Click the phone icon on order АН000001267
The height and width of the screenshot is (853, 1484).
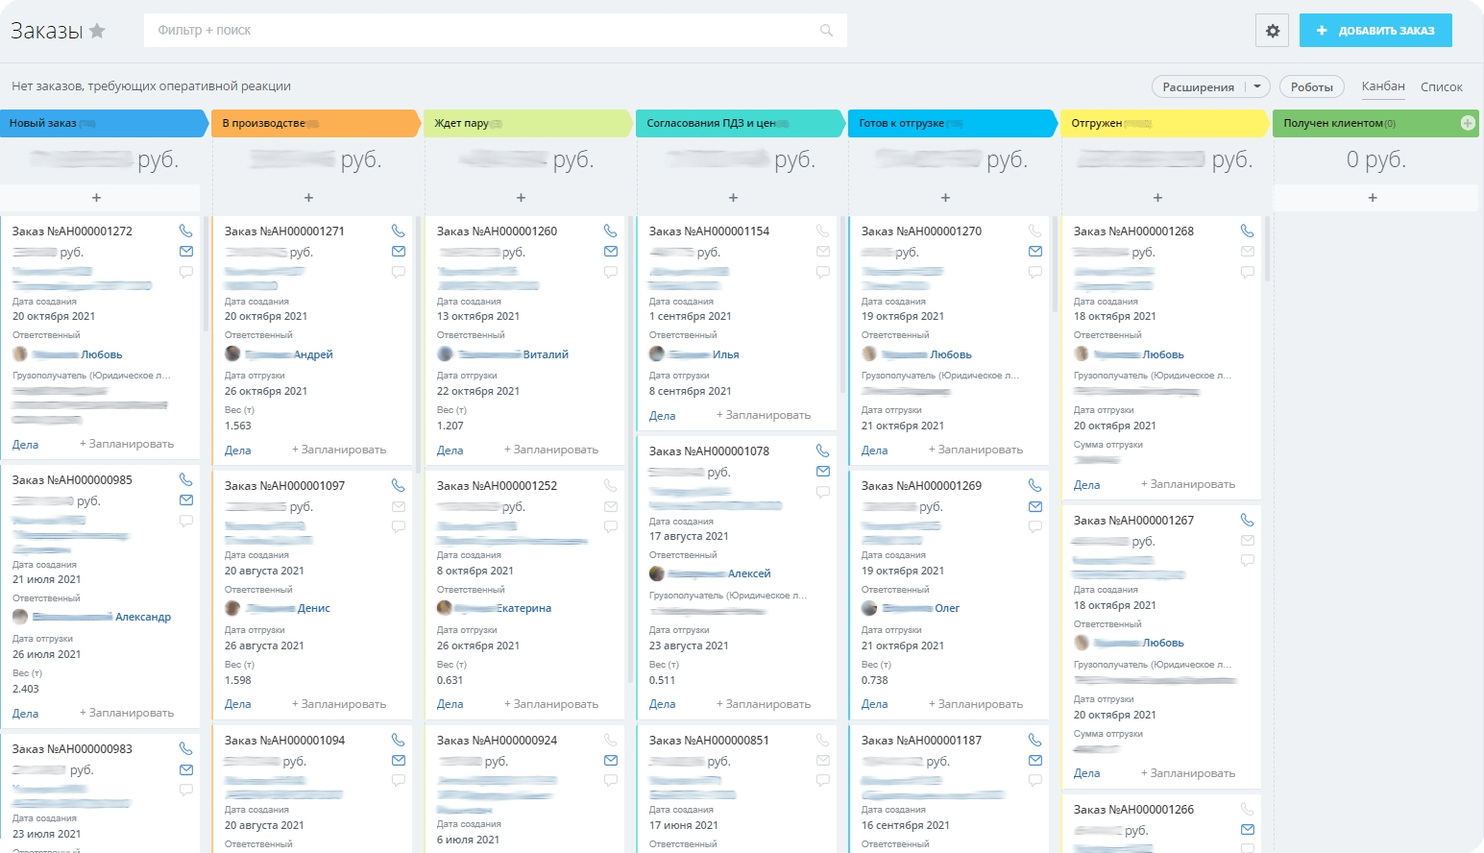[x=1248, y=521]
